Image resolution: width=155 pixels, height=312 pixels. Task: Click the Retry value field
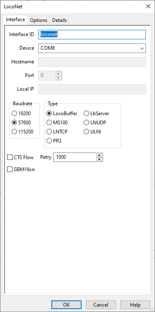tap(75, 157)
